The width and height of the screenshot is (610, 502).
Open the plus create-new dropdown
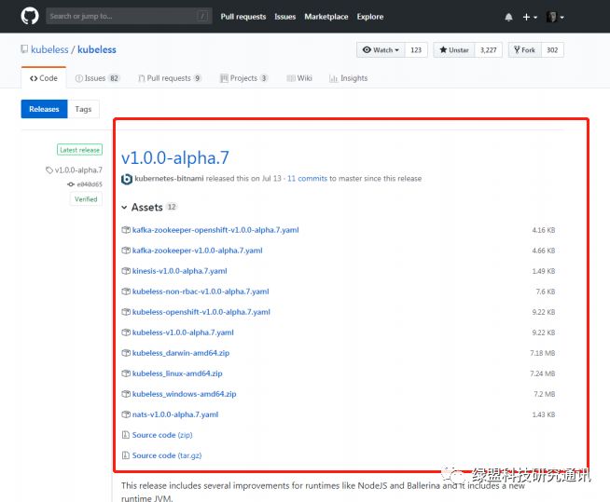pos(530,17)
